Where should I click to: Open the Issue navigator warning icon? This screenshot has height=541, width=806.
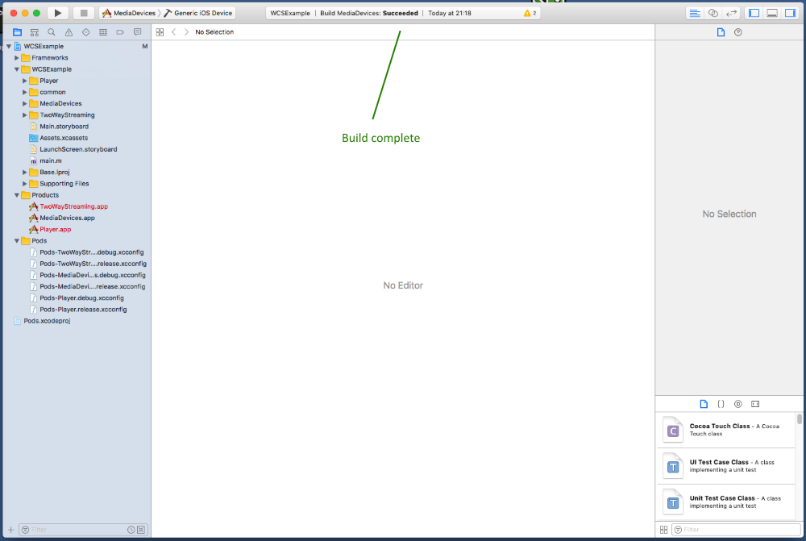click(x=69, y=32)
